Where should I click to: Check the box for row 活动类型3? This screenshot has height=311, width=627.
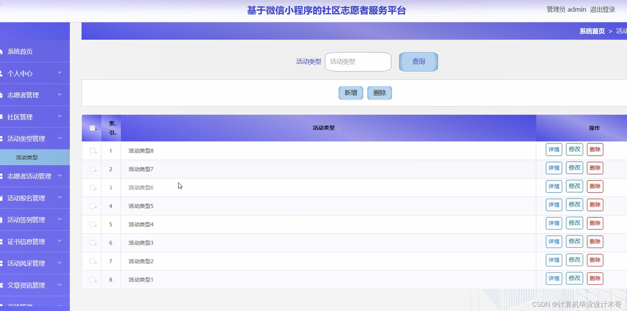tap(92, 243)
